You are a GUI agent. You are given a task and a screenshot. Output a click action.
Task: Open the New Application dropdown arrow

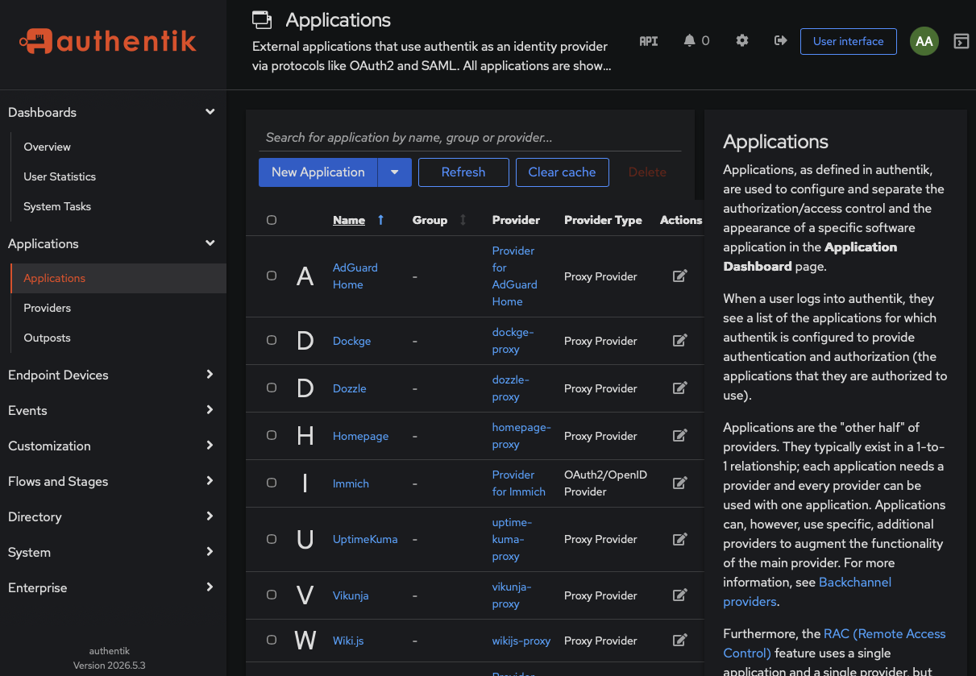pos(394,172)
